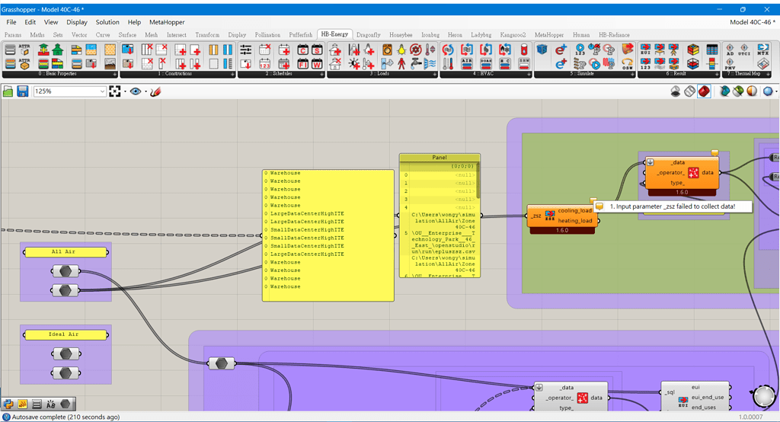Expand the Basic Properties panel plus button
780x422 pixels.
click(115, 74)
